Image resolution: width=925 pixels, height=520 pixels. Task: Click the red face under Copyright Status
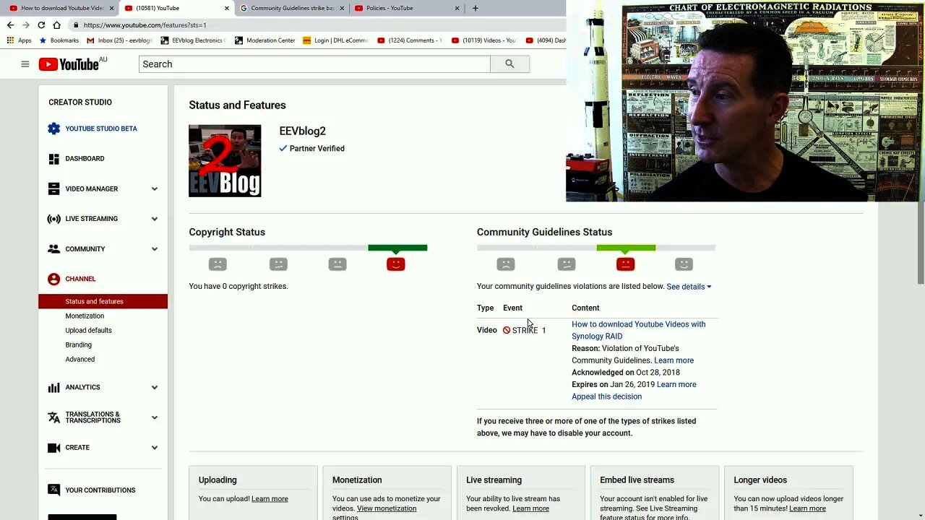pyautogui.click(x=395, y=264)
